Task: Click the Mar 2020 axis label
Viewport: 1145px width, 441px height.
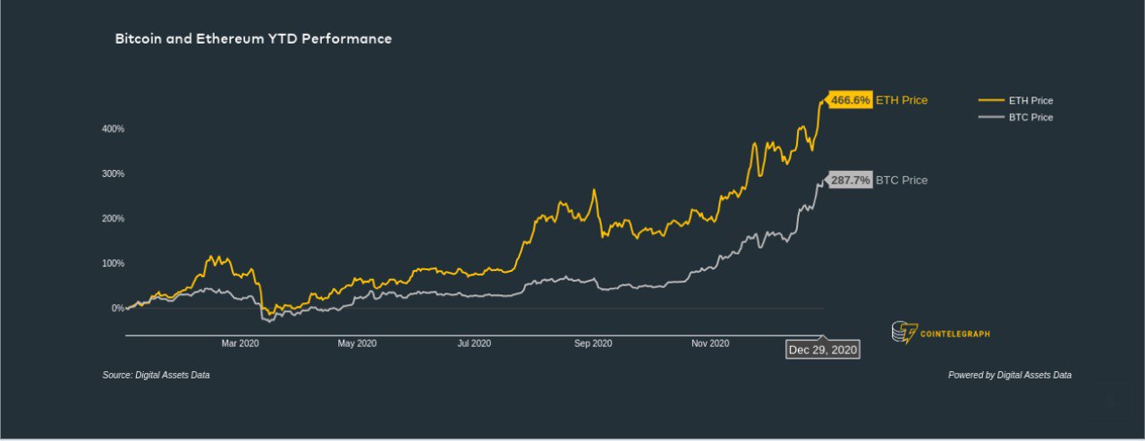Action: click(x=240, y=343)
